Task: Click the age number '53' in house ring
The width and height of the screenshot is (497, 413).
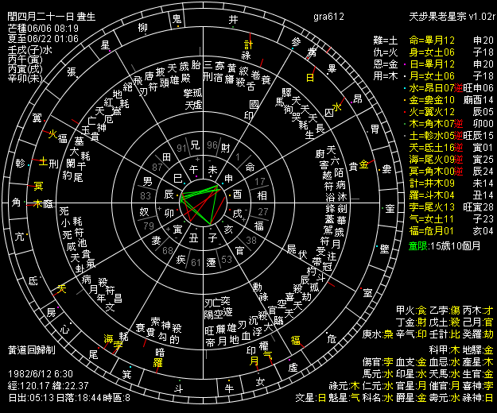Action: click(227, 260)
